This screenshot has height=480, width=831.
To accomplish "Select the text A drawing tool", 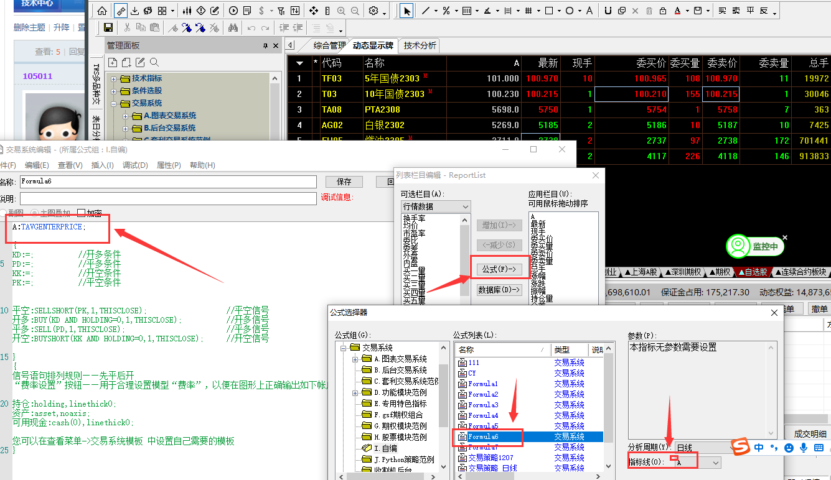I will point(589,11).
